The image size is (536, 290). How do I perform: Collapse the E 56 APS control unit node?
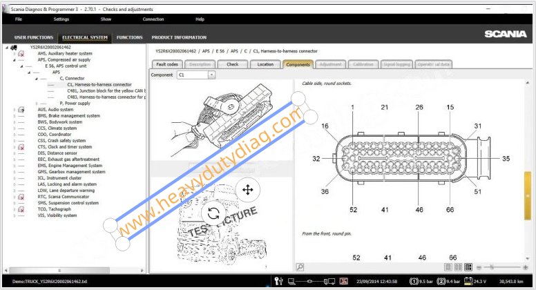[x=21, y=66]
